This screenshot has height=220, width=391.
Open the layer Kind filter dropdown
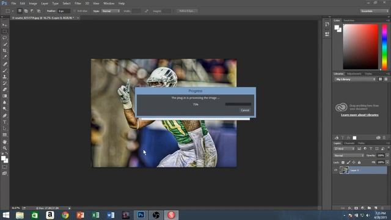pos(344,148)
